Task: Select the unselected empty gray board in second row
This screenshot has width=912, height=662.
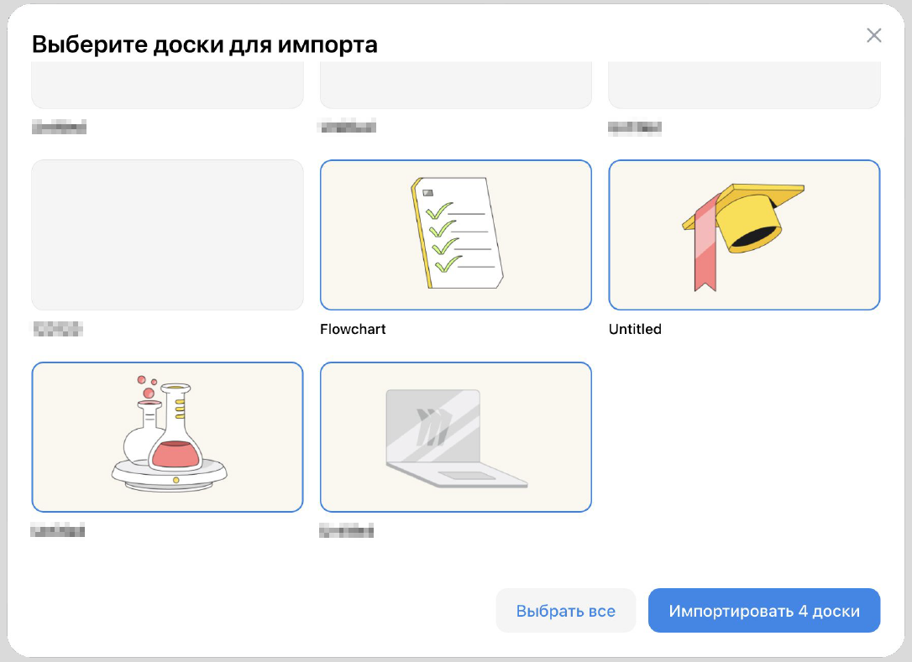Action: (167, 235)
